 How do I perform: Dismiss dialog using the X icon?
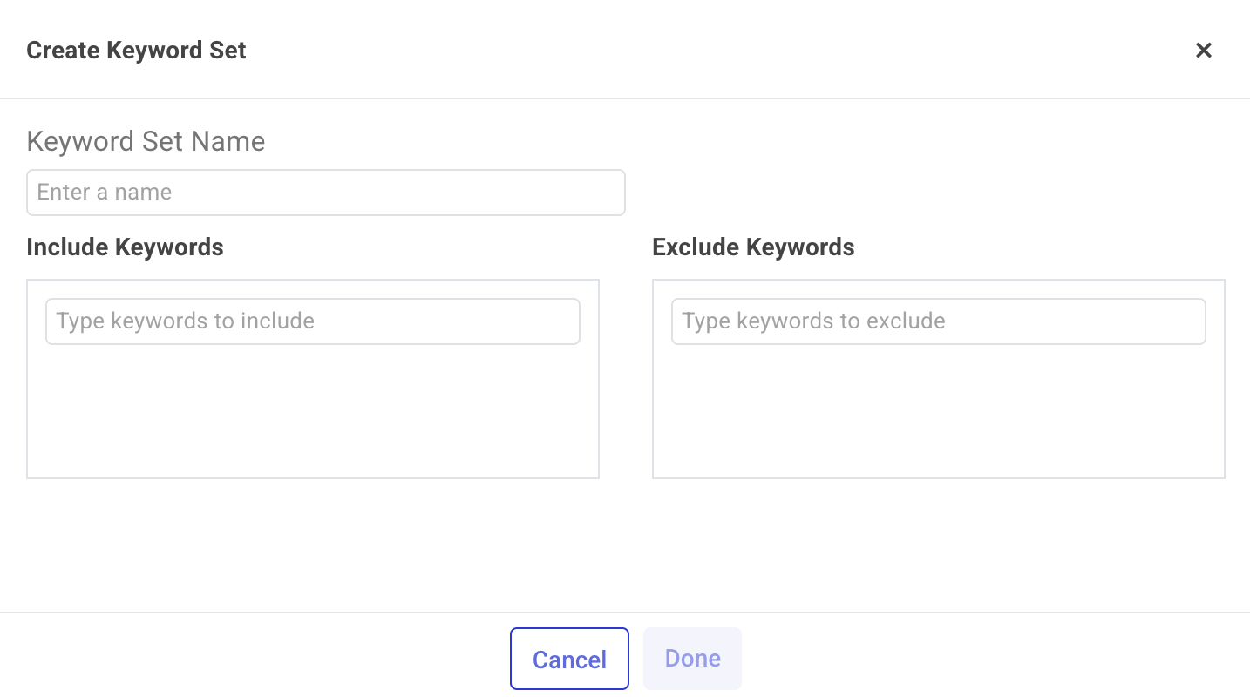tap(1203, 51)
